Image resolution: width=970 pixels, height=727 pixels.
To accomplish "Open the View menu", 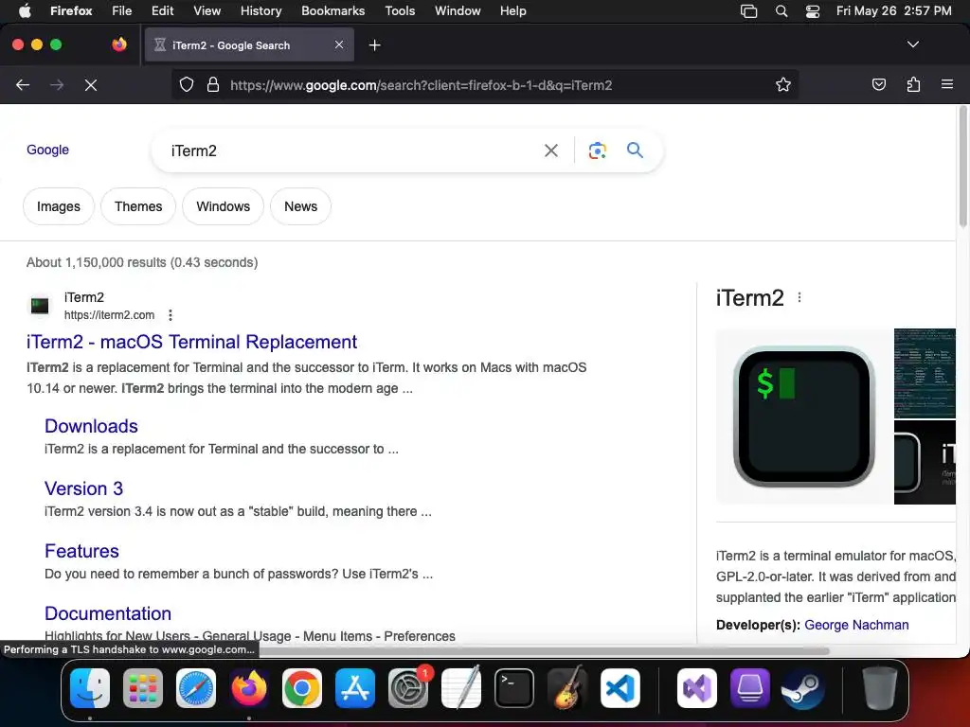I will point(207,10).
